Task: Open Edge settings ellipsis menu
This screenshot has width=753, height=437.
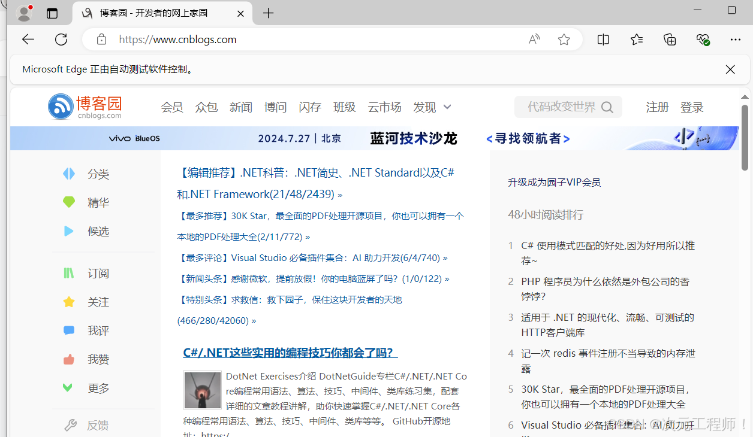Action: pos(736,40)
